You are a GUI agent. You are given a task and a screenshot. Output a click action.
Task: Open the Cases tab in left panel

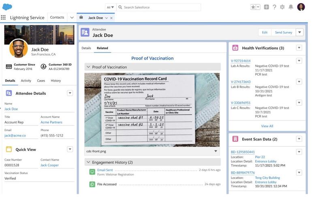(x=41, y=81)
